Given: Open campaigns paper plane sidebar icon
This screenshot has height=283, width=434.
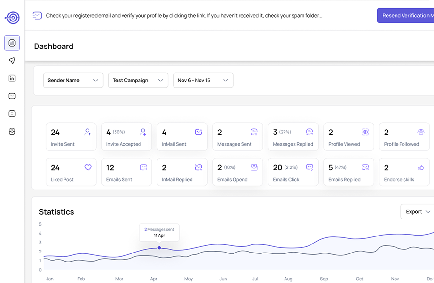Looking at the screenshot, I should click(12, 61).
